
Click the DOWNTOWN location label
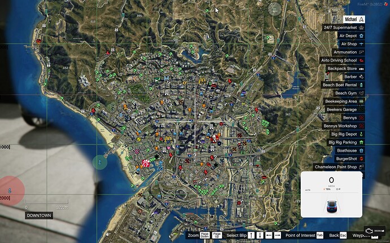pos(39,215)
